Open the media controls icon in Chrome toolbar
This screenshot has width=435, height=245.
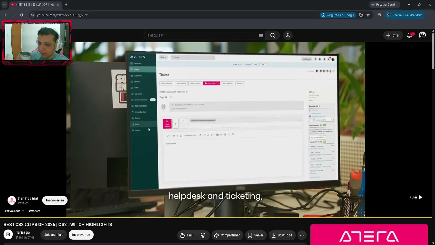tap(379, 15)
